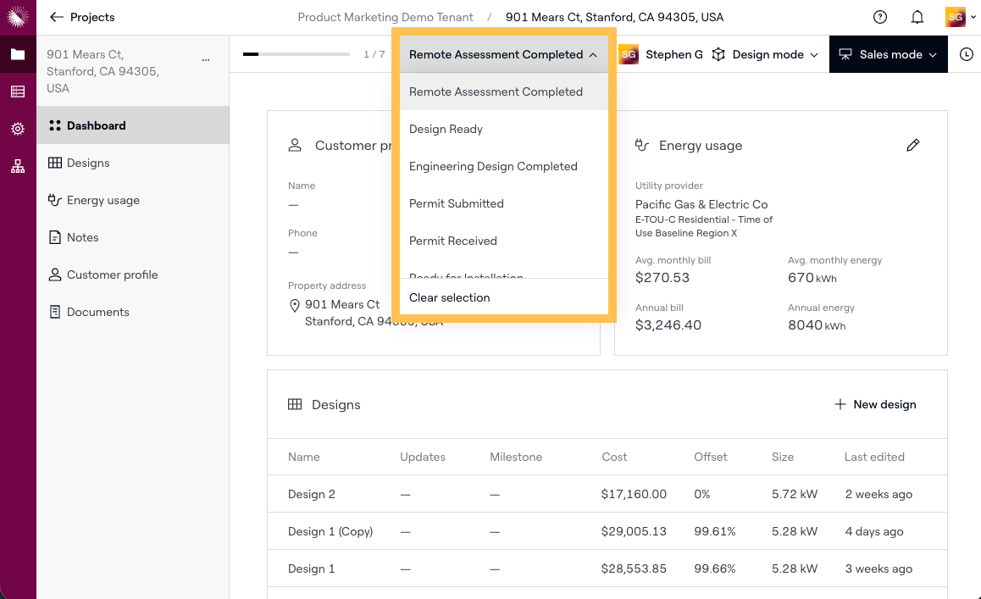Collapse the Remote Assessment Completed status dropdown

pyautogui.click(x=504, y=54)
